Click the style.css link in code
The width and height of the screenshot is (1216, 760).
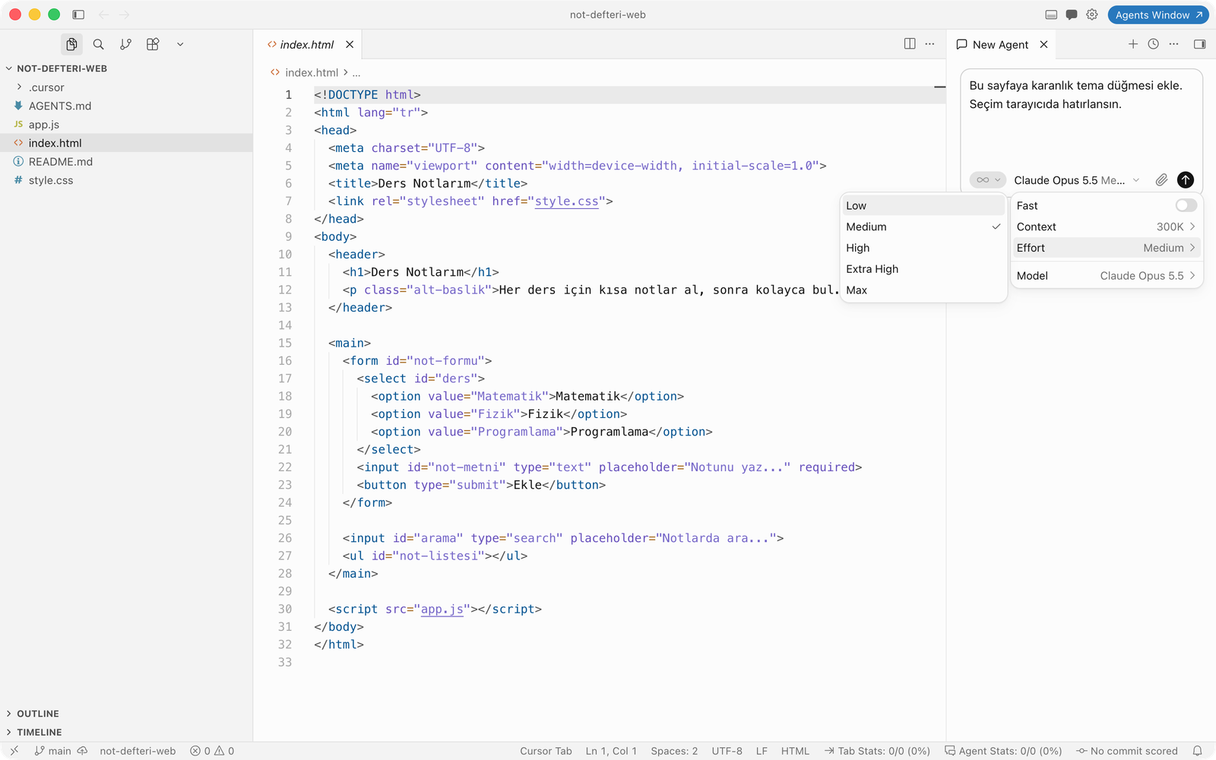click(567, 201)
